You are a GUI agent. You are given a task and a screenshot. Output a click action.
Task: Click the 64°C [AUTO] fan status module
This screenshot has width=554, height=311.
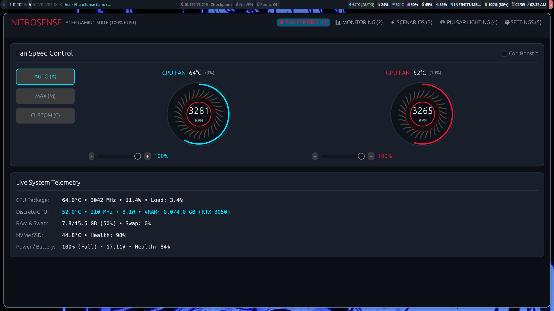pos(361,5)
